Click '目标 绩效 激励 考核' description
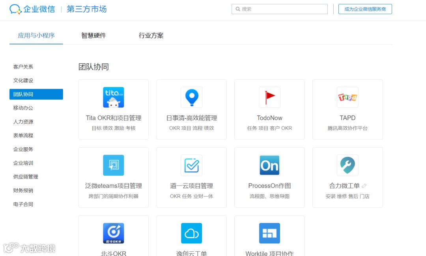Viewport: 426px width, 256px height. tap(114, 128)
